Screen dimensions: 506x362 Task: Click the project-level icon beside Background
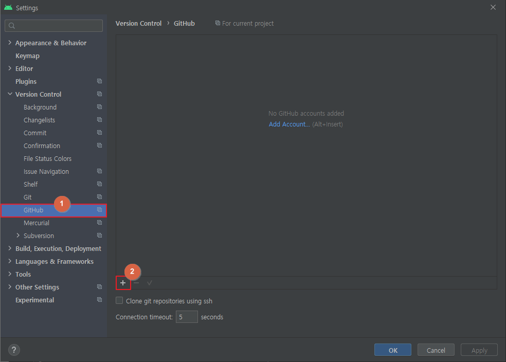[99, 107]
